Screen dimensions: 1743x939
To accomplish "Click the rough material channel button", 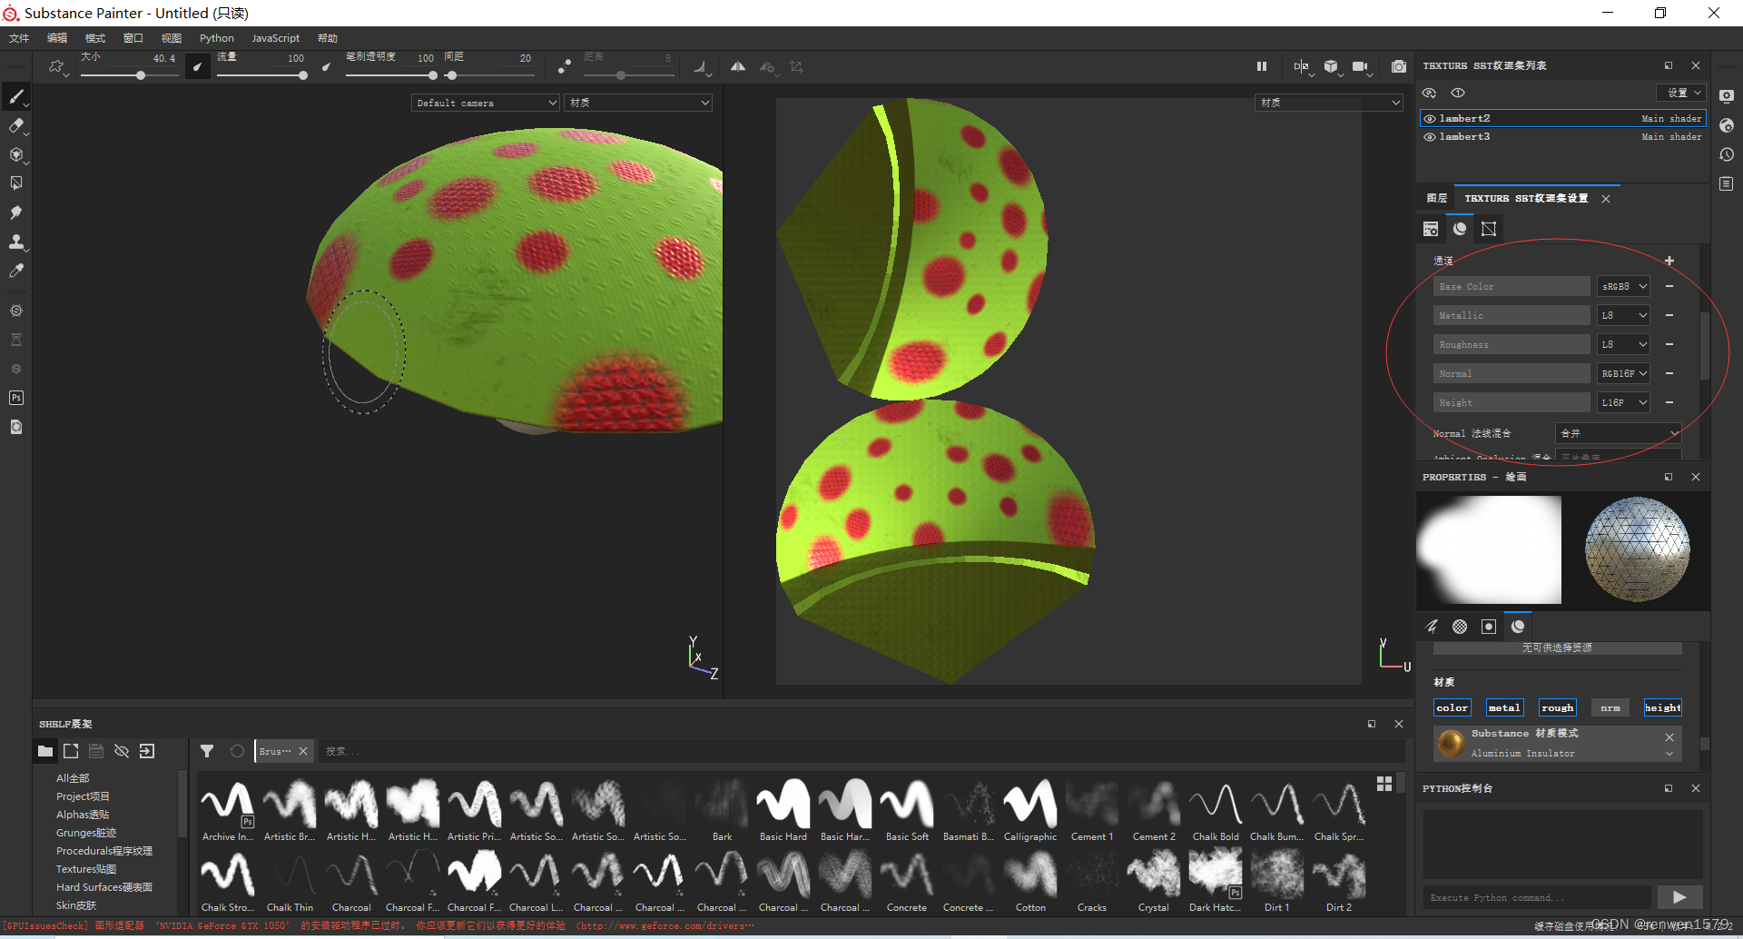I will pyautogui.click(x=1558, y=707).
